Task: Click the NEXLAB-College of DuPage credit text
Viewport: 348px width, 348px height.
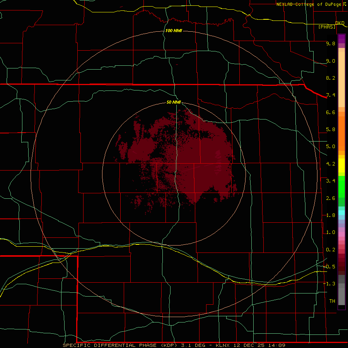Action: [x=309, y=4]
